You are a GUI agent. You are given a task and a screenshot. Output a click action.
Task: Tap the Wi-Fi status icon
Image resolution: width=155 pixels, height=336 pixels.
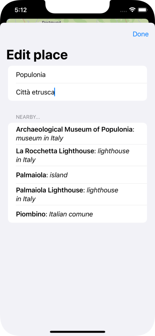click(x=132, y=10)
